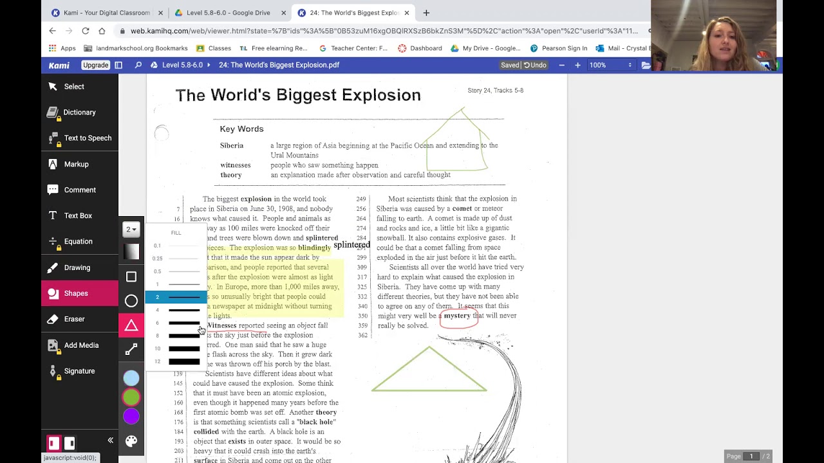Click the green triangle drawn on page

[429, 369]
